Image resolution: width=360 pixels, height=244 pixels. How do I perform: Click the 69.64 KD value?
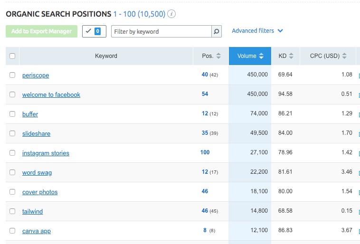click(x=285, y=75)
